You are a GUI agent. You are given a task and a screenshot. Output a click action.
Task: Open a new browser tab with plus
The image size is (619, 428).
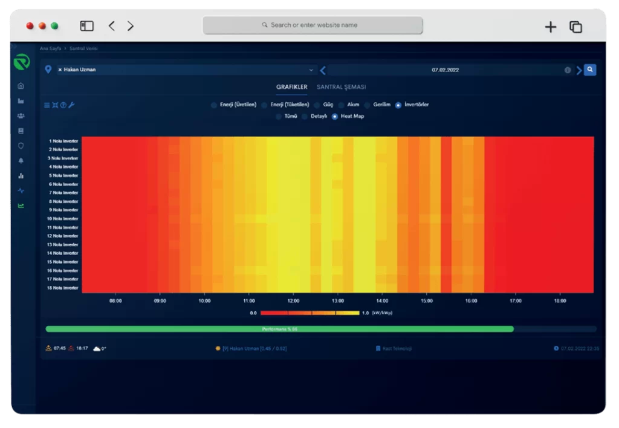pyautogui.click(x=550, y=27)
